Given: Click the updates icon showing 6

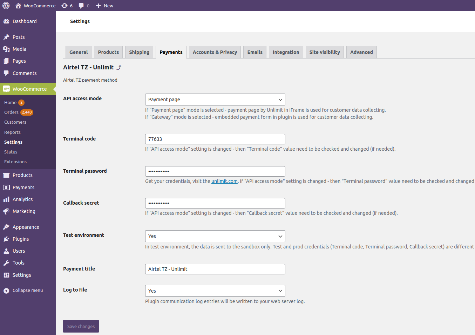Looking at the screenshot, I should (x=65, y=6).
